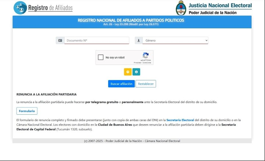Image resolution: width=265 pixels, height=161 pixels.
Task: Open the reCAPTCHA Privacidad link
Action: click(137, 63)
